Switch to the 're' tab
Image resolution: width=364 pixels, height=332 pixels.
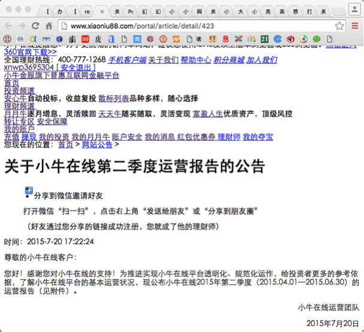click(87, 11)
